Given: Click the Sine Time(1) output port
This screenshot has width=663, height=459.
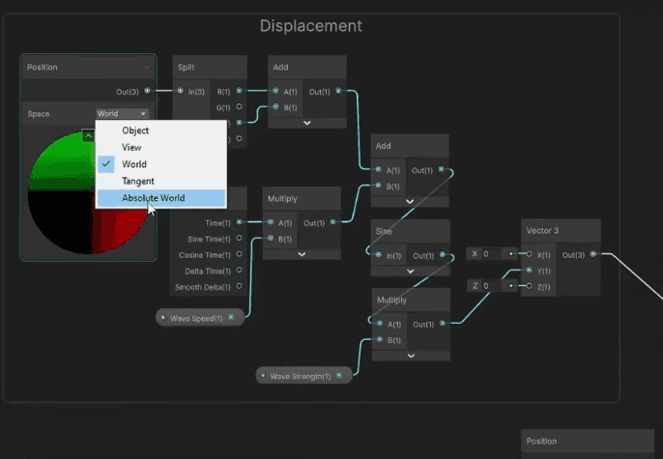Looking at the screenshot, I should (x=240, y=238).
